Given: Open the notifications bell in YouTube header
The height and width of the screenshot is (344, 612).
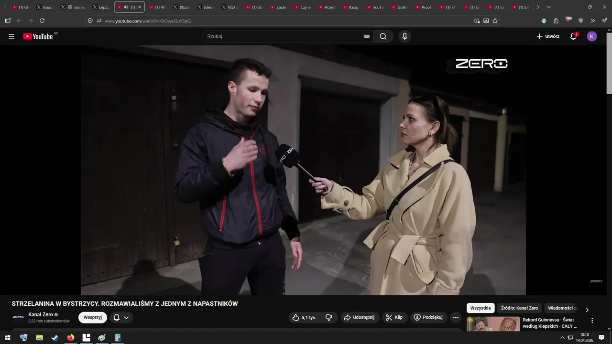Looking at the screenshot, I should point(574,36).
